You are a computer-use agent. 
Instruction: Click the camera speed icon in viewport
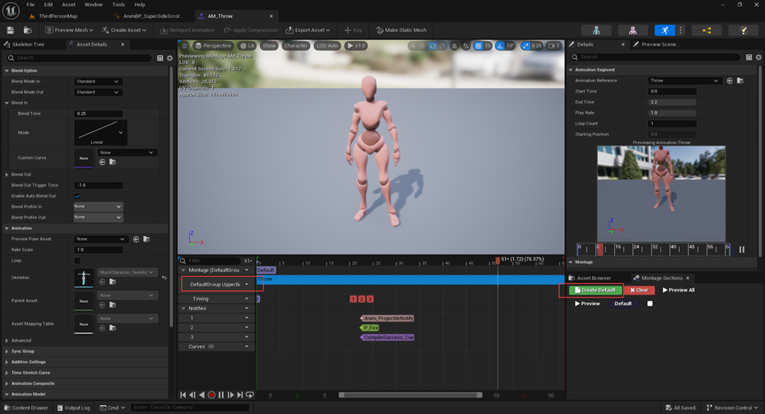pos(554,46)
